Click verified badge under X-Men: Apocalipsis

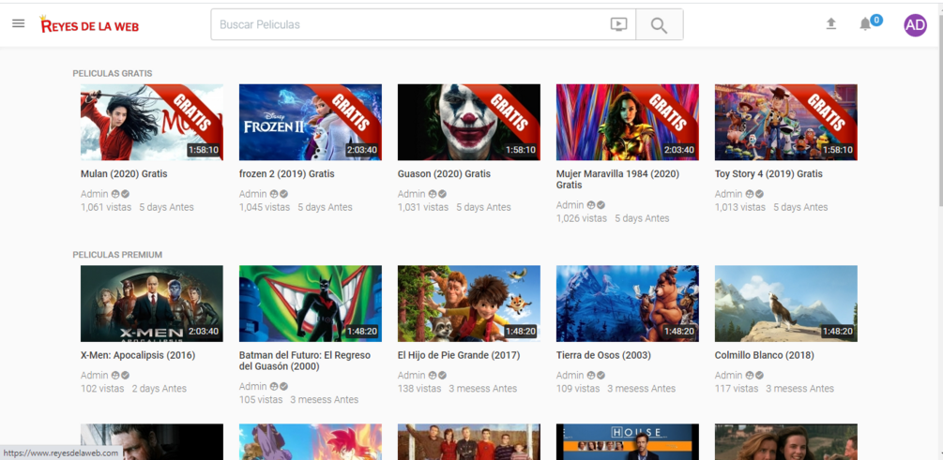coord(125,376)
